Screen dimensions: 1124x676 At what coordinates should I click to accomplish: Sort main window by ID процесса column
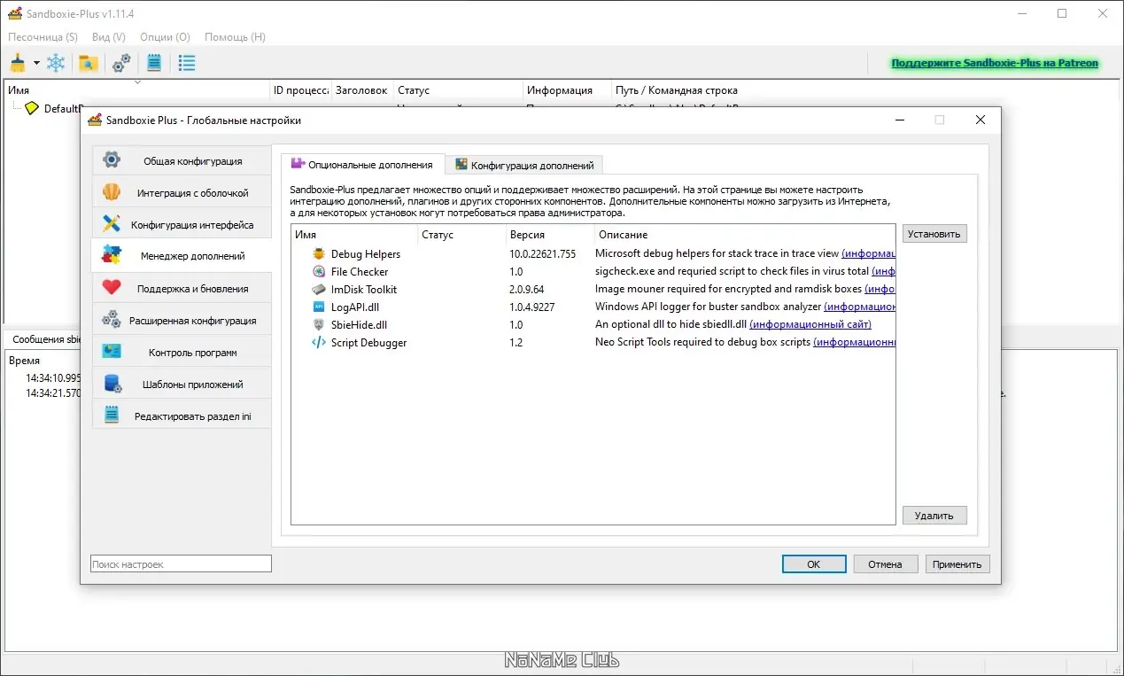(301, 90)
